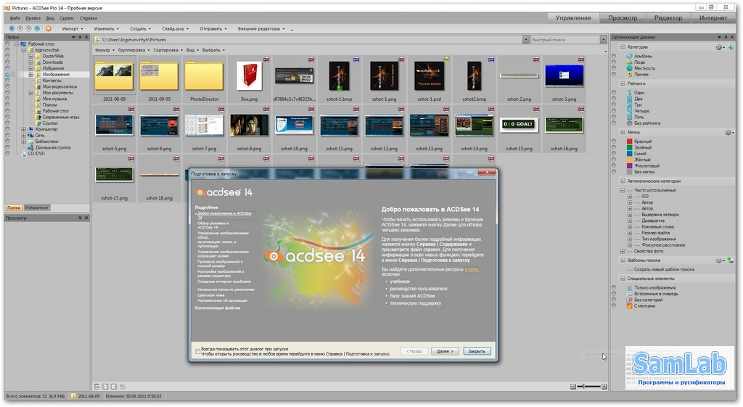The height and width of the screenshot is (407, 743).
Task: Open the Справка menu
Action: 88,18
